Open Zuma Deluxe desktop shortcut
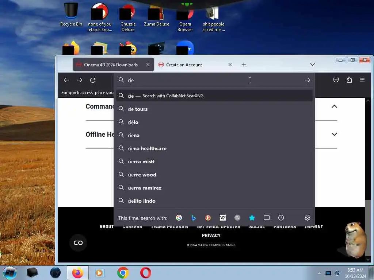The image size is (374, 280). (156, 15)
